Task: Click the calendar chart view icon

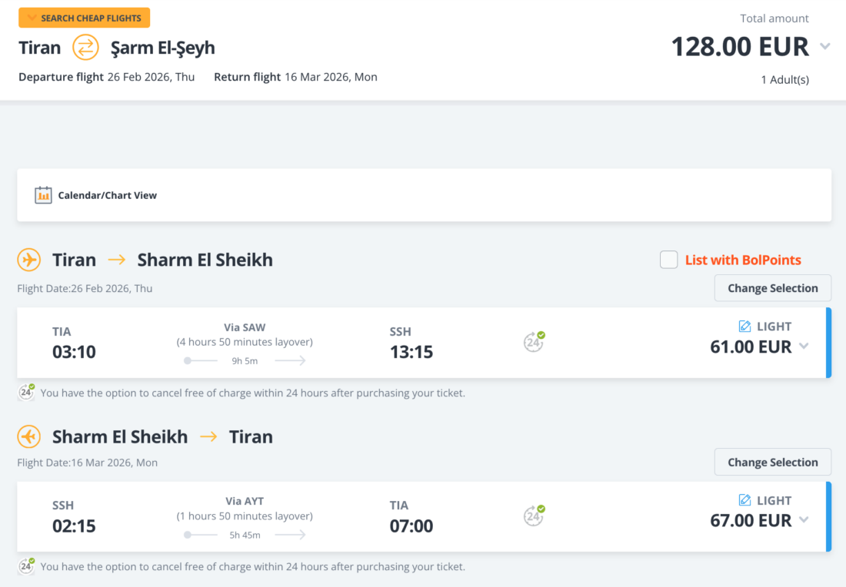Action: 43,195
